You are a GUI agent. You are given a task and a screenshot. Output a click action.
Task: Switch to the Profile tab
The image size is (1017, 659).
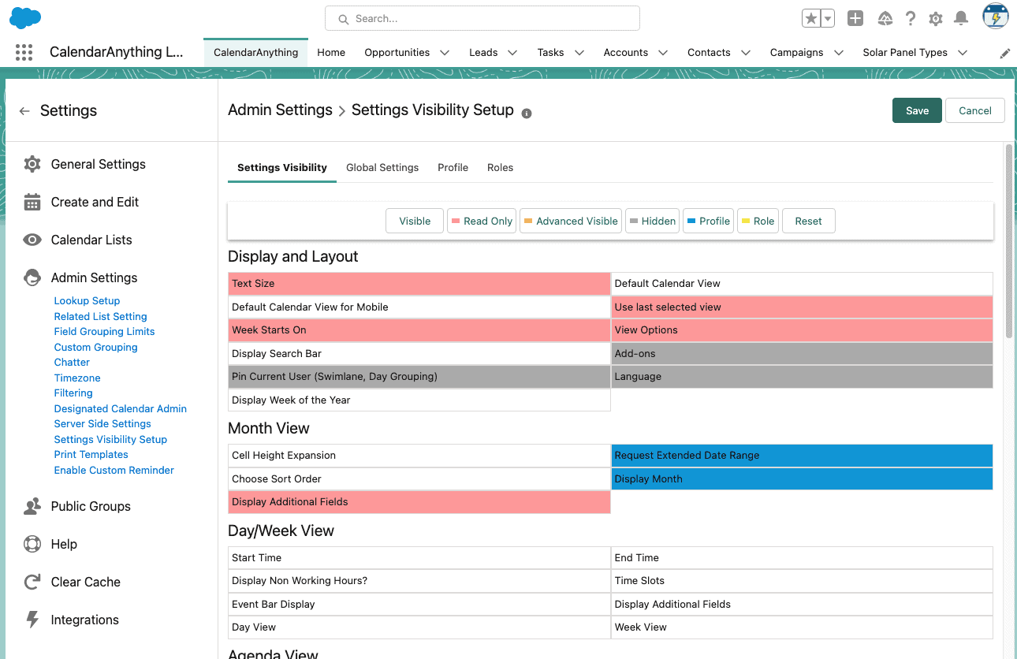[x=453, y=168]
